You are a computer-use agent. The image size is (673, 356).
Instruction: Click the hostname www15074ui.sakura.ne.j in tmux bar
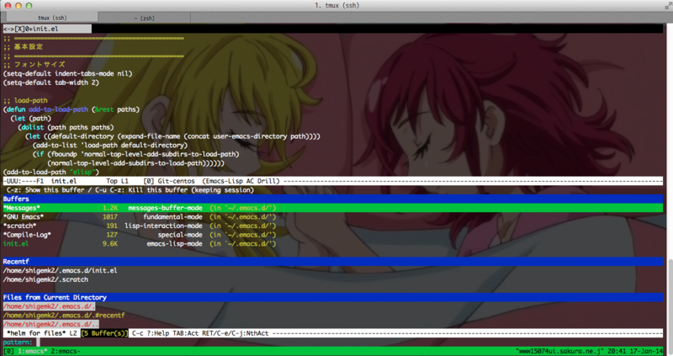point(559,351)
